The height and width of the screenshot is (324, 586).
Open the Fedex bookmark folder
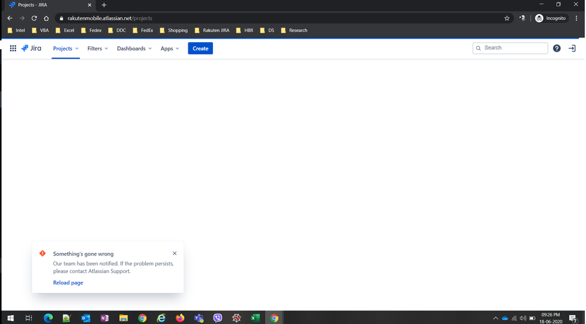point(92,30)
